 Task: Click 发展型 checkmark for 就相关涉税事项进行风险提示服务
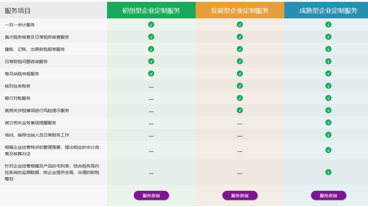(x=240, y=110)
